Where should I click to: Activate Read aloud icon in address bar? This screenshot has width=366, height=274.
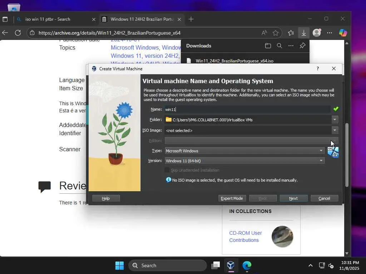pyautogui.click(x=264, y=33)
